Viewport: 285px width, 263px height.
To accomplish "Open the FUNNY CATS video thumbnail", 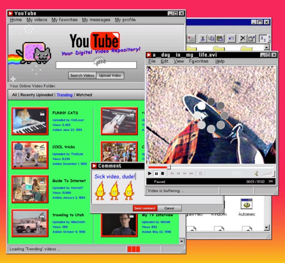I will (x=30, y=121).
